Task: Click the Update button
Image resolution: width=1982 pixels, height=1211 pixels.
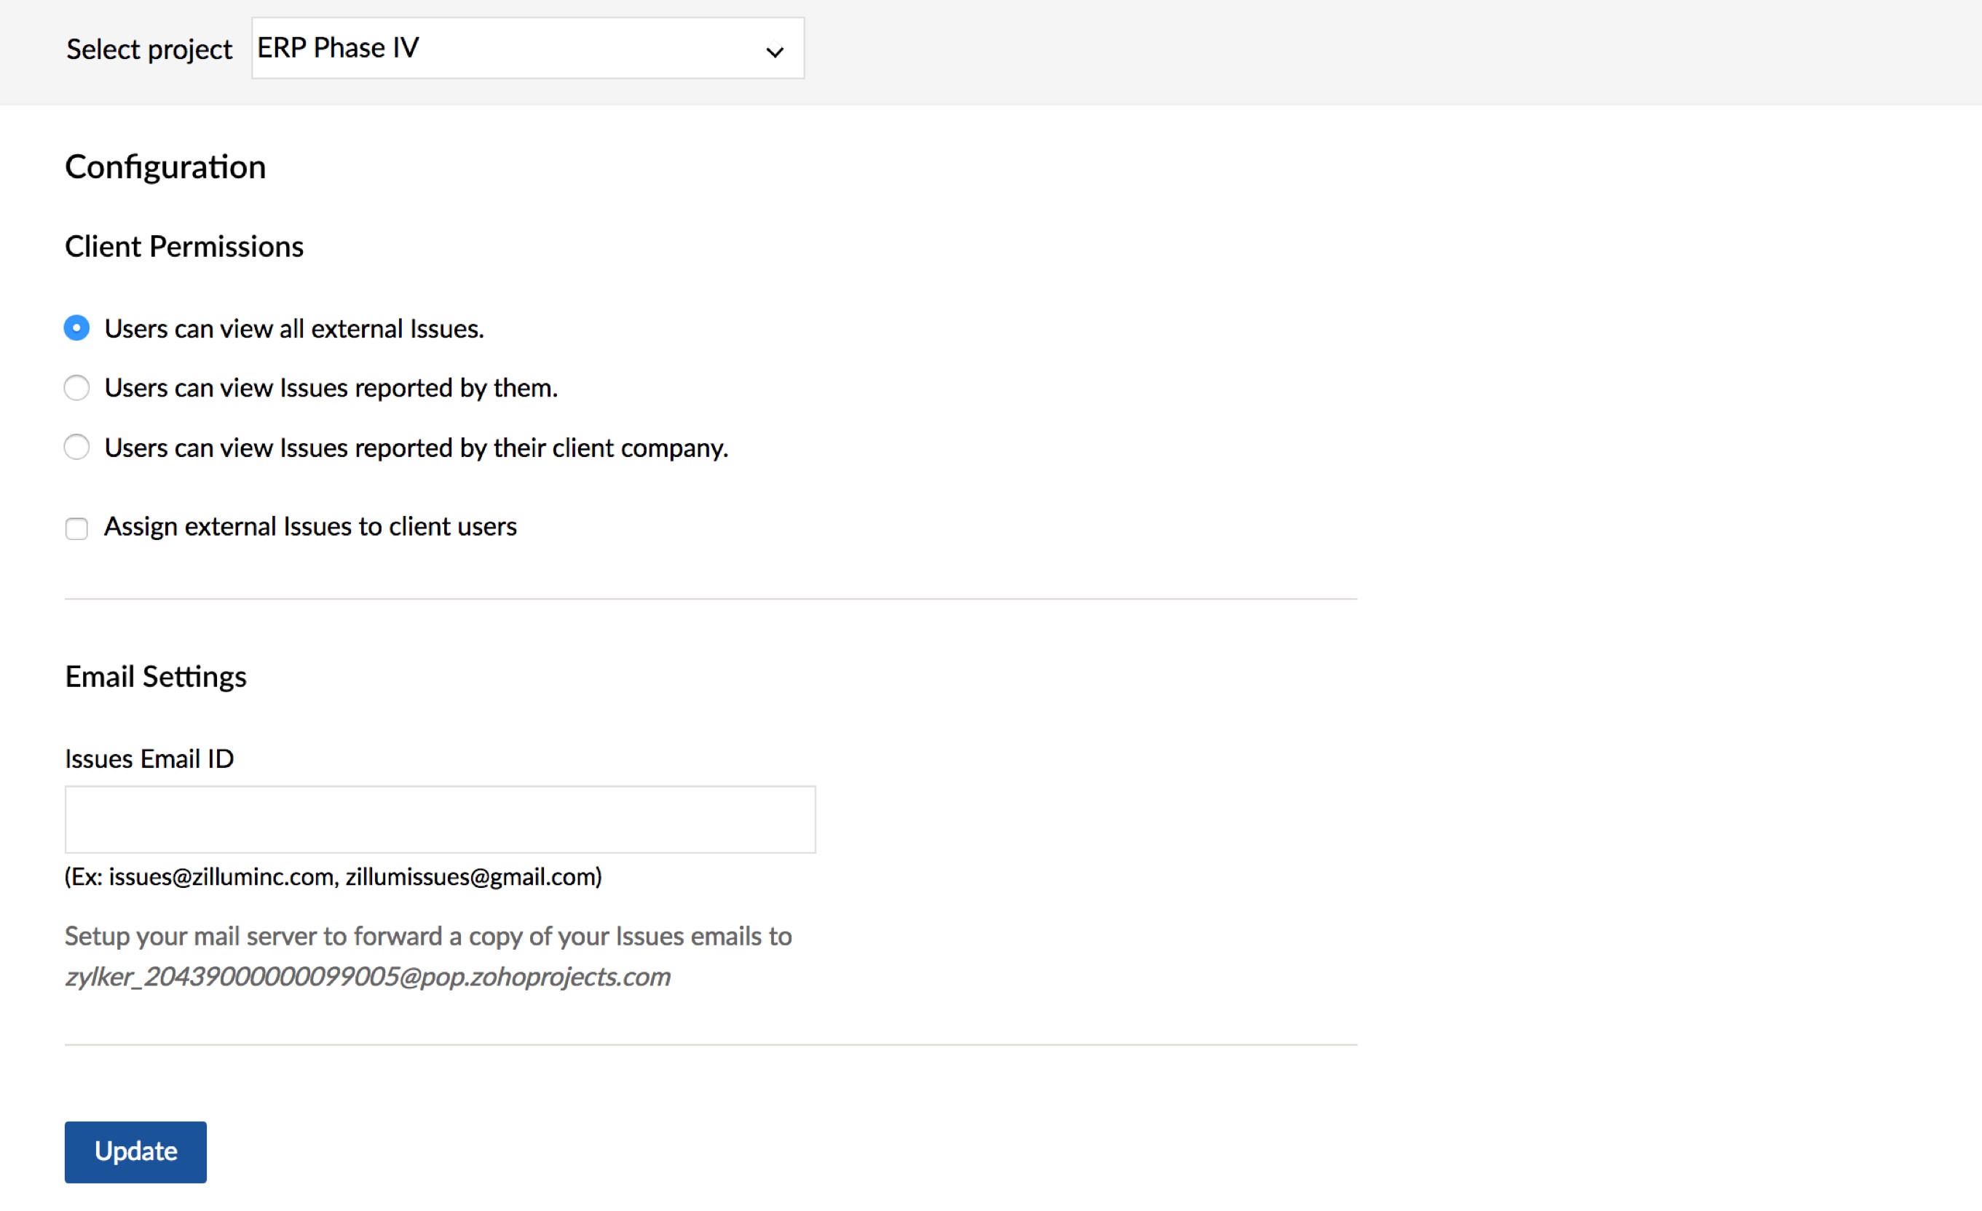Action: [x=135, y=1151]
